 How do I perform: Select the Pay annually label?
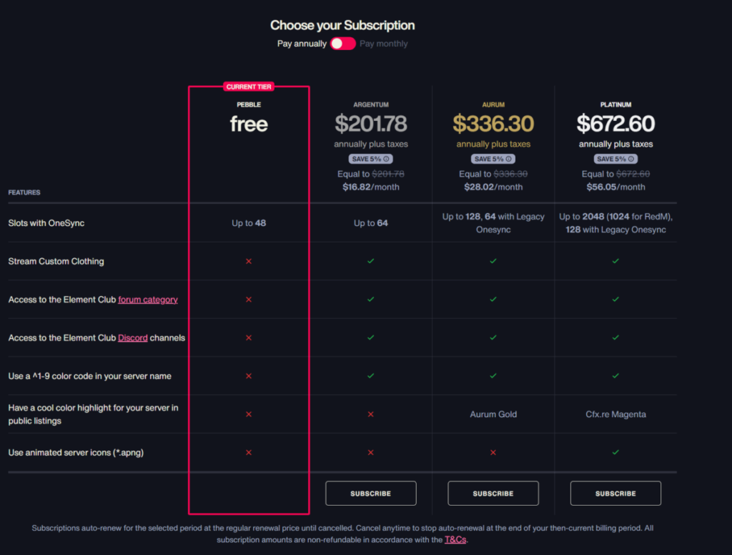tap(302, 44)
